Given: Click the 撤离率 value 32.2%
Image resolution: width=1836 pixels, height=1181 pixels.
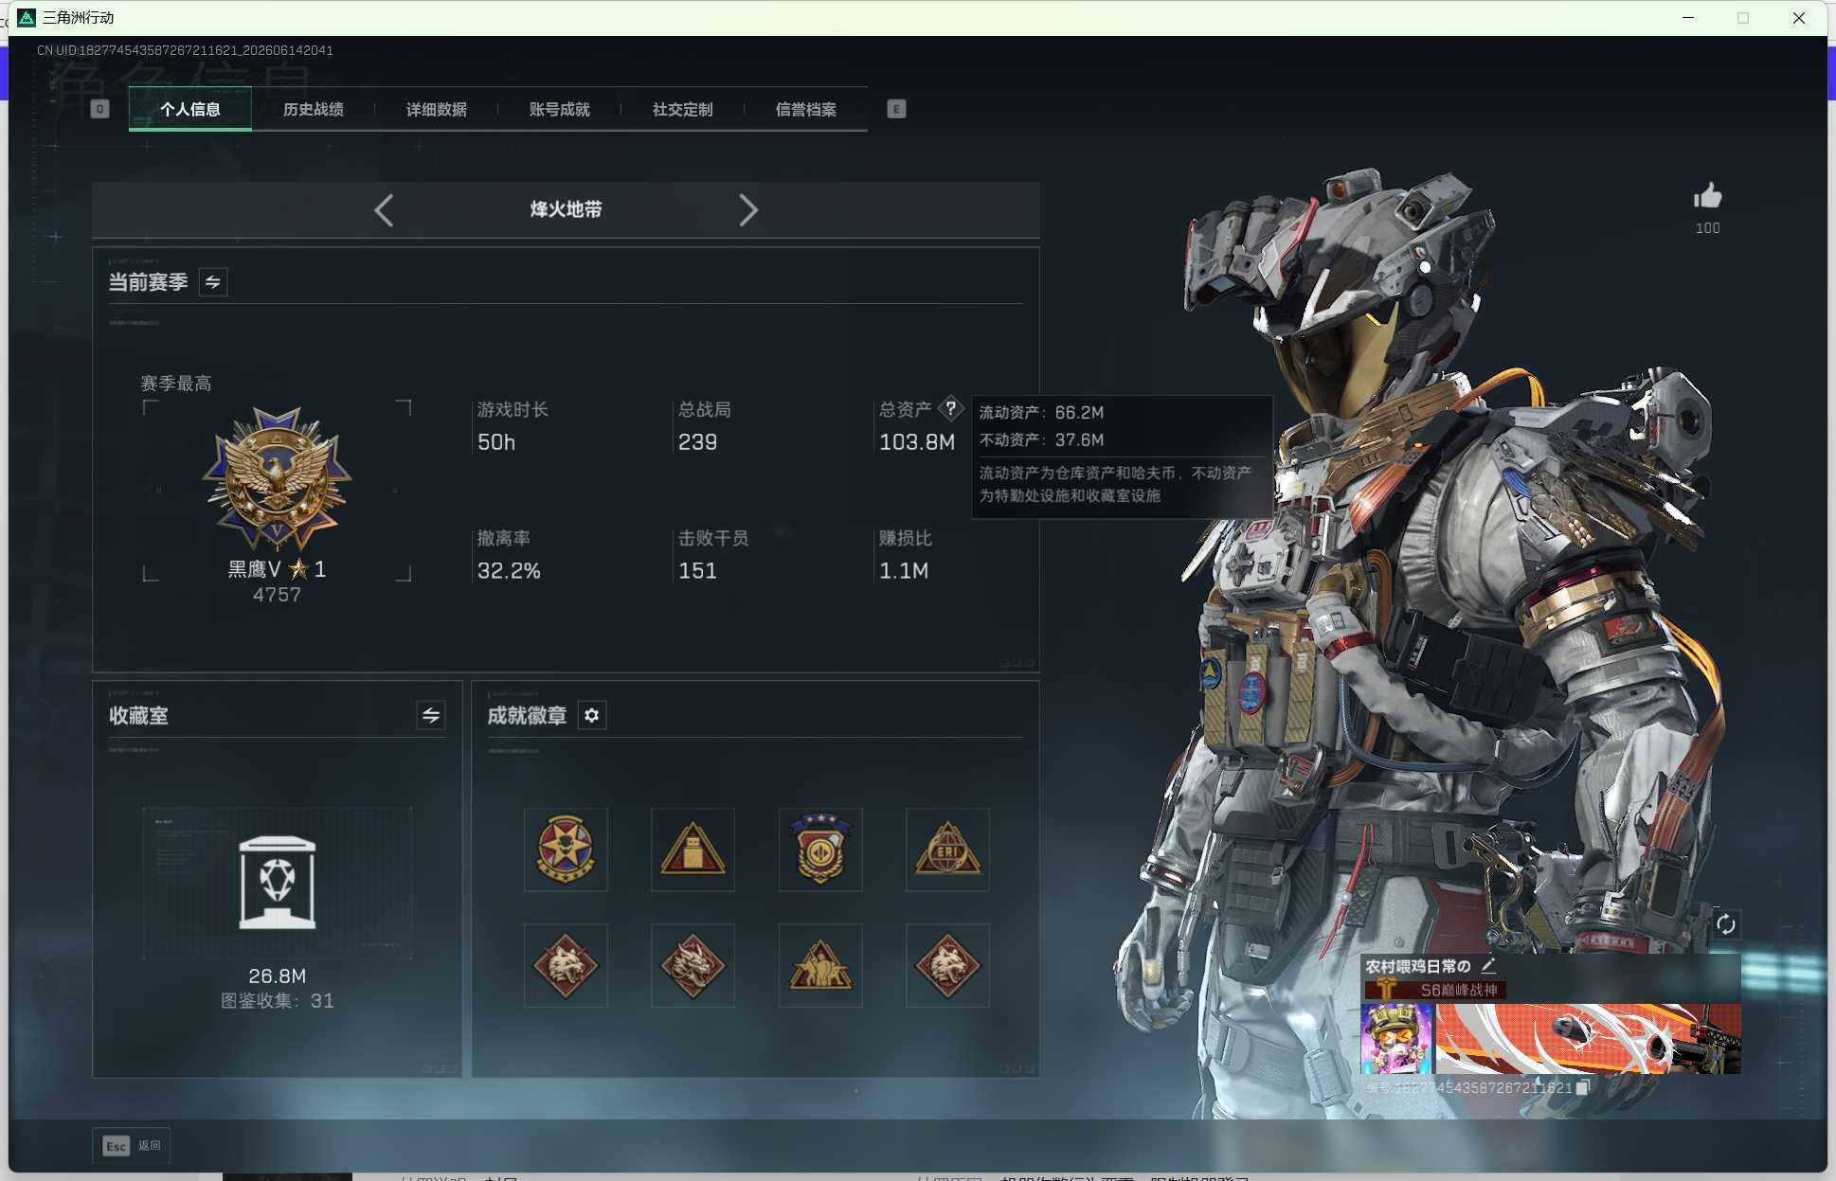Looking at the screenshot, I should coord(509,571).
